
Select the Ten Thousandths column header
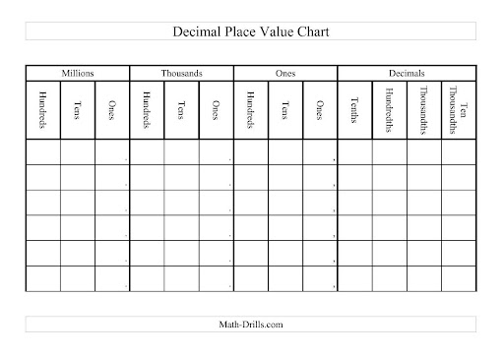click(459, 110)
